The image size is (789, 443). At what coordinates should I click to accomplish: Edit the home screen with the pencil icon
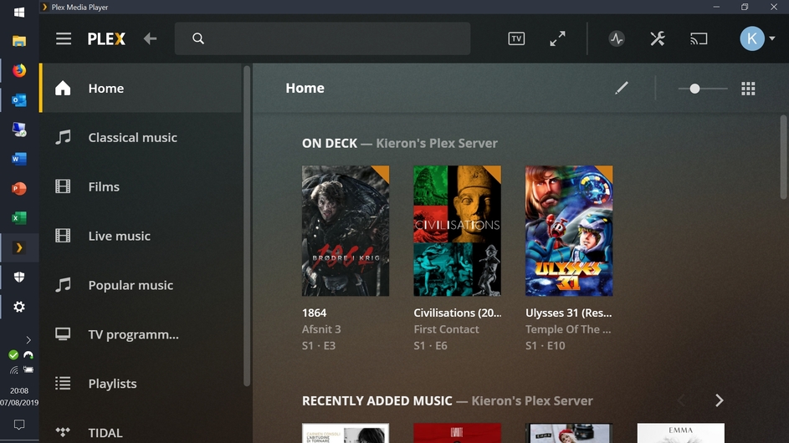pyautogui.click(x=622, y=88)
